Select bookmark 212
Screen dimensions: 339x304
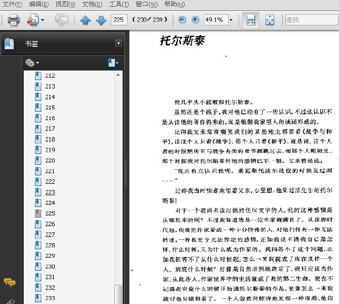50,76
